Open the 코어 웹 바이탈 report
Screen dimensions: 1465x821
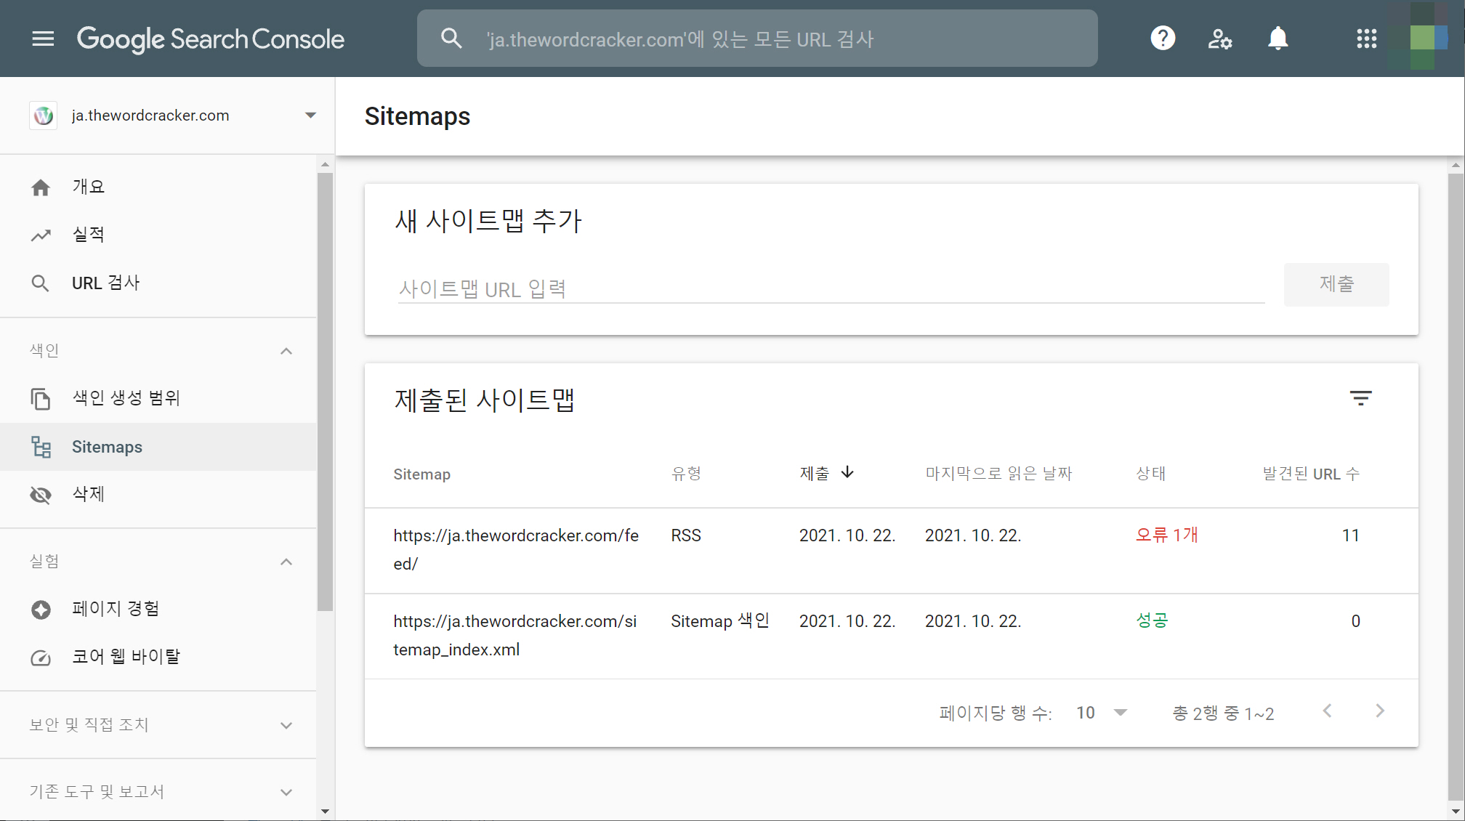[126, 657]
